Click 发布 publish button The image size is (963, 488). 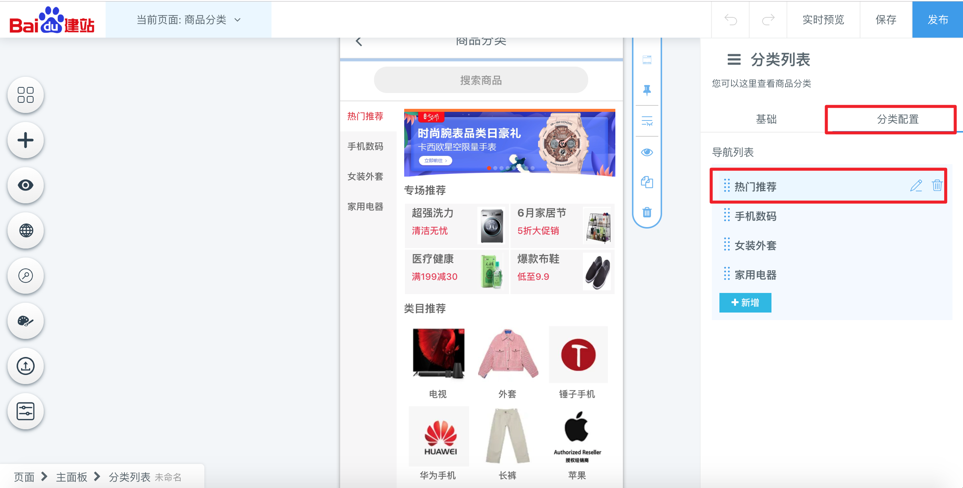938,20
